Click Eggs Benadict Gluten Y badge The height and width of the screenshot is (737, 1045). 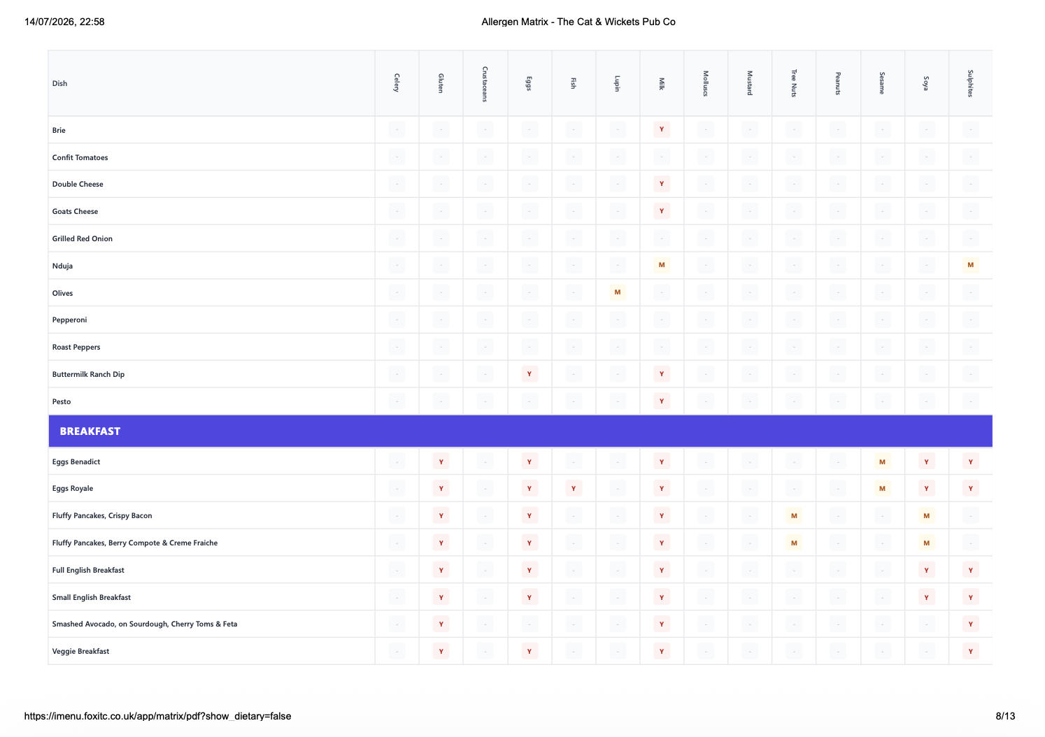pos(441,461)
